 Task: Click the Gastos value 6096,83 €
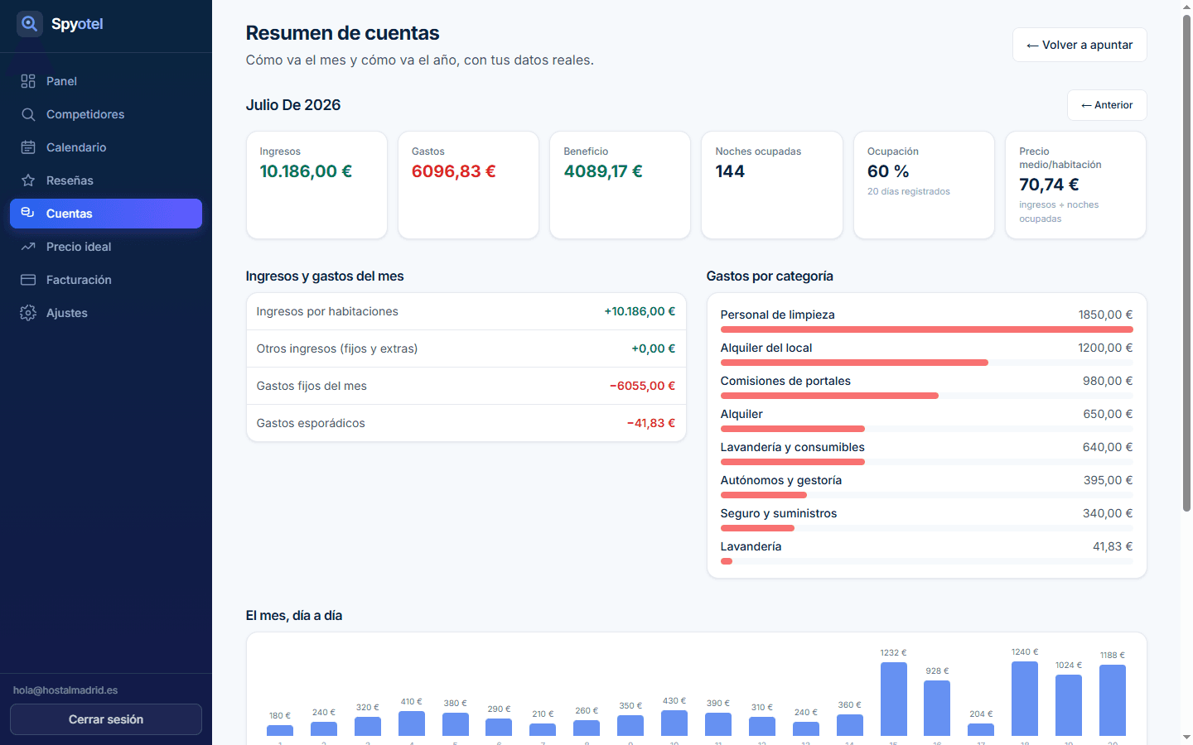[453, 171]
